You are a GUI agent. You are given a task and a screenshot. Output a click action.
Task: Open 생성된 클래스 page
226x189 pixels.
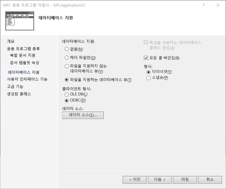click(19, 94)
